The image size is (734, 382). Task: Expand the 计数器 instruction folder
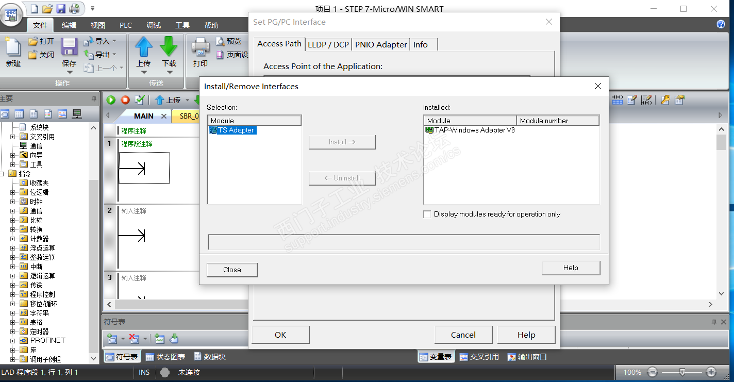click(13, 239)
